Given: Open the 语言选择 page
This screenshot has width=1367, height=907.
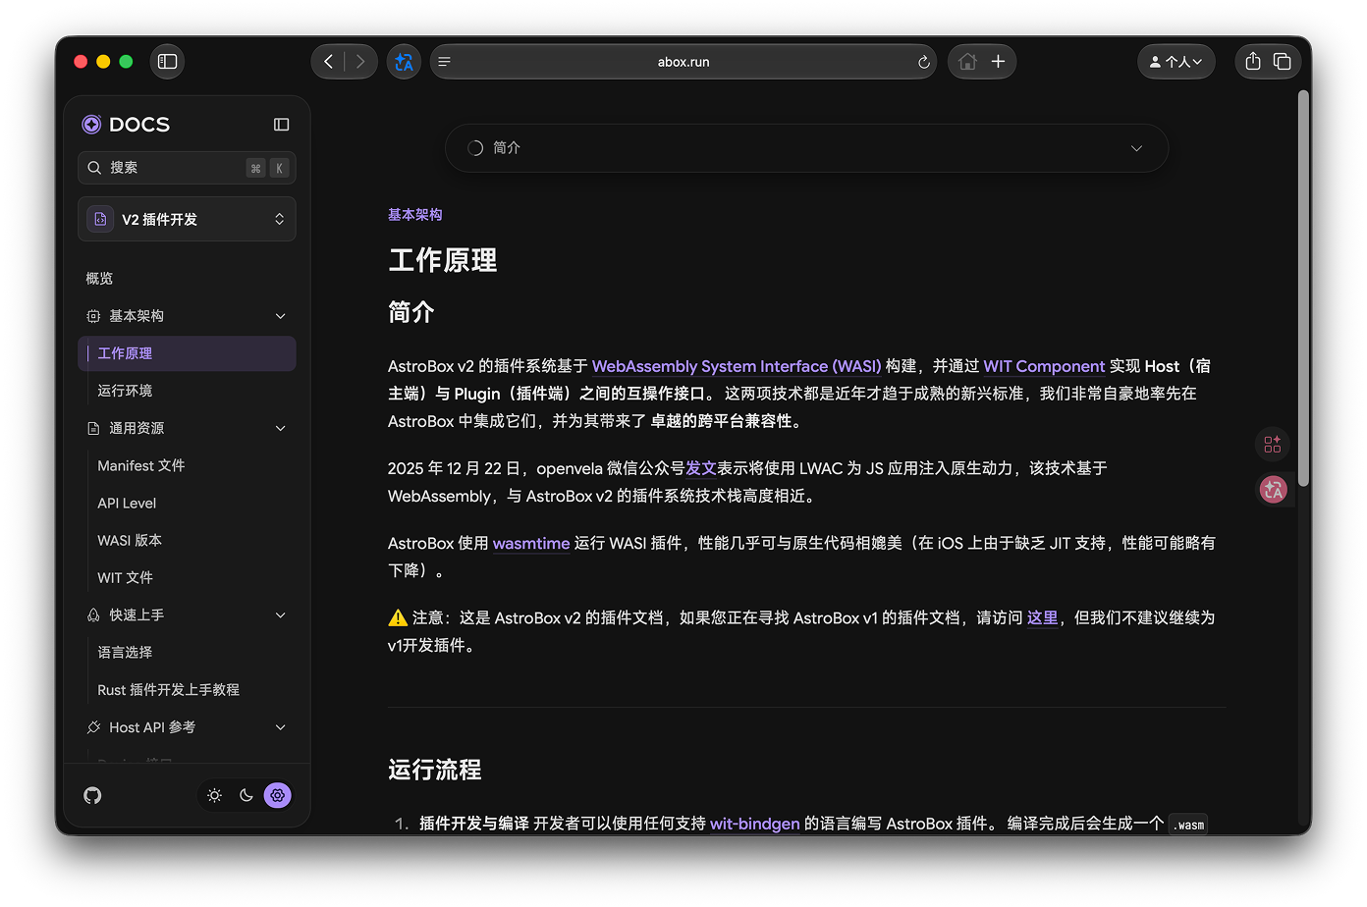Looking at the screenshot, I should 125,652.
